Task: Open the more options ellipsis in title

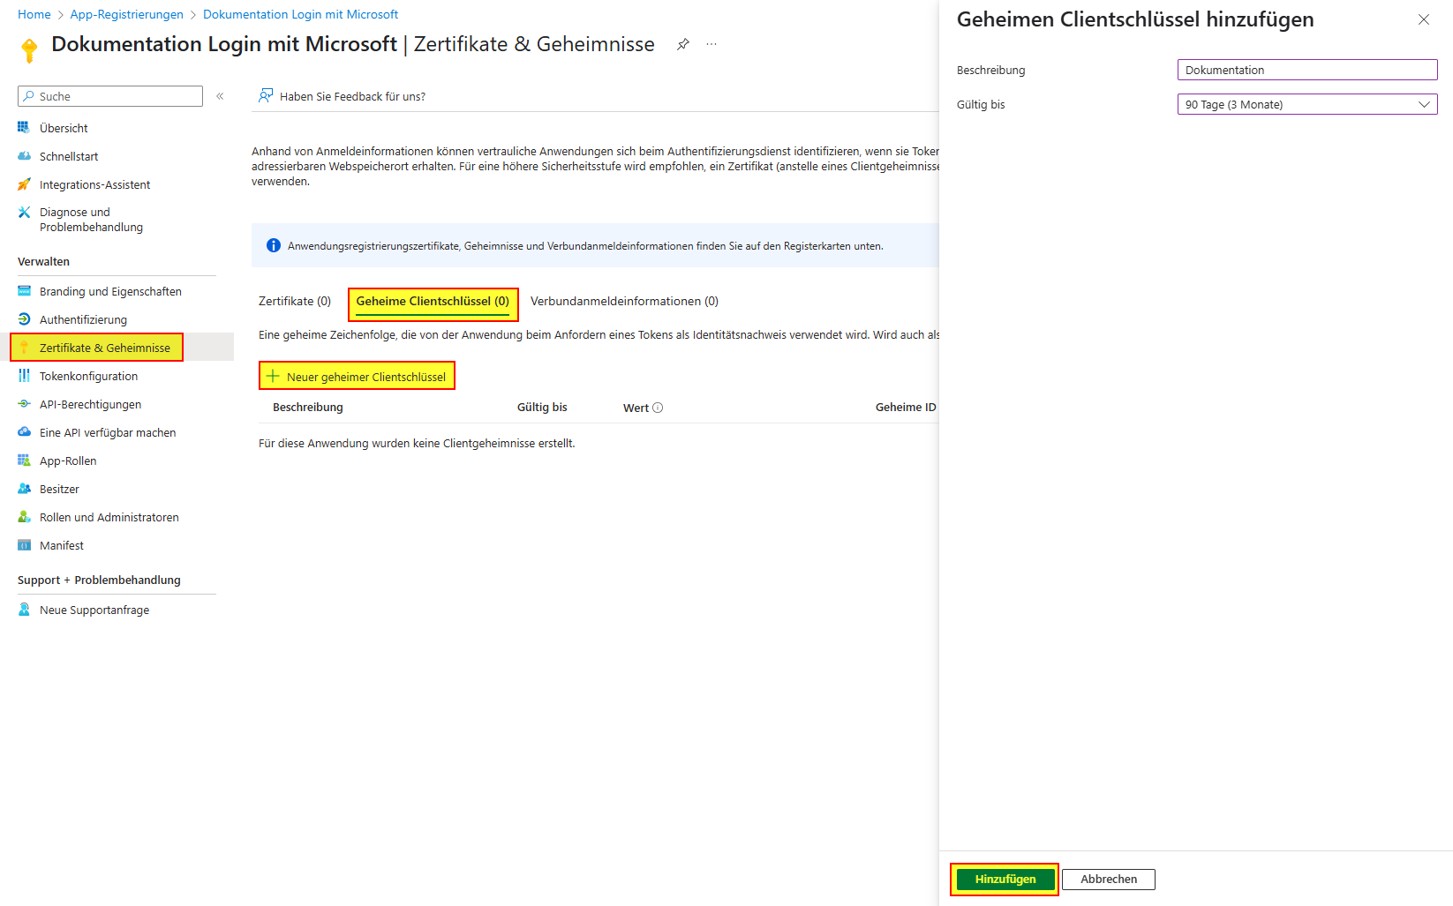Action: point(711,44)
